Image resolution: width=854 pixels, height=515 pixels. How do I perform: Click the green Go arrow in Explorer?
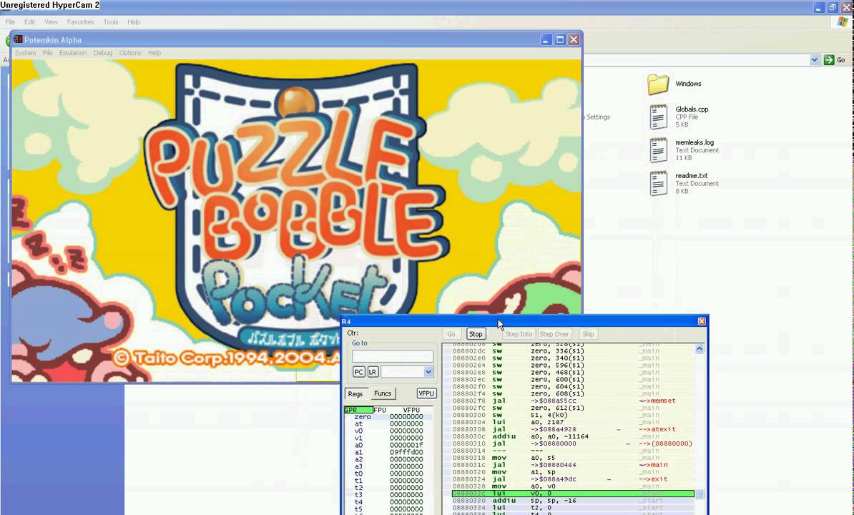point(829,60)
